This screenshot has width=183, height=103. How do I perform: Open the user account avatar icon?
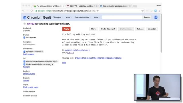point(156,17)
